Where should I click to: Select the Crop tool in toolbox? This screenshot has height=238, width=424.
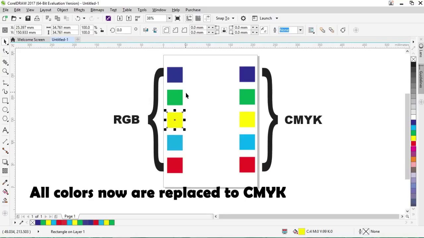[x=5, y=62]
